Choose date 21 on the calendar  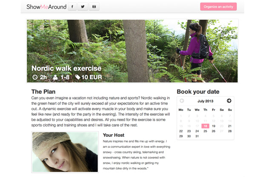[x=230, y=126]
